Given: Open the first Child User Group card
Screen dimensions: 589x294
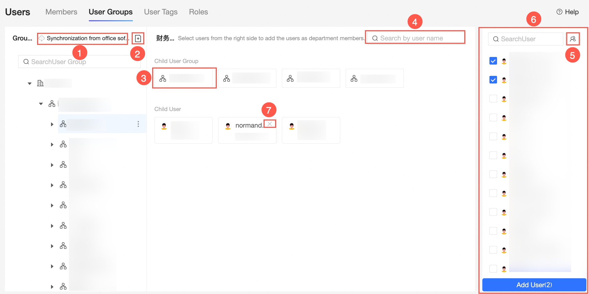Looking at the screenshot, I should pyautogui.click(x=183, y=78).
